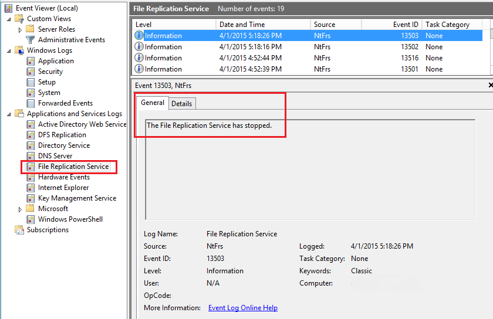Click the Subscriptions icon
Screen dimensions: 493x319
pyautogui.click(x=19, y=230)
